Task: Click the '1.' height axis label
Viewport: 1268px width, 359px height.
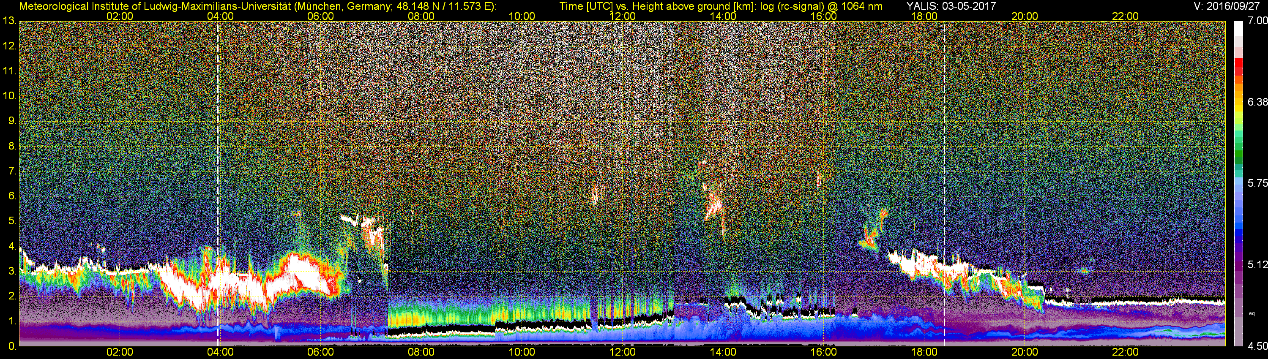Action: click(x=12, y=321)
